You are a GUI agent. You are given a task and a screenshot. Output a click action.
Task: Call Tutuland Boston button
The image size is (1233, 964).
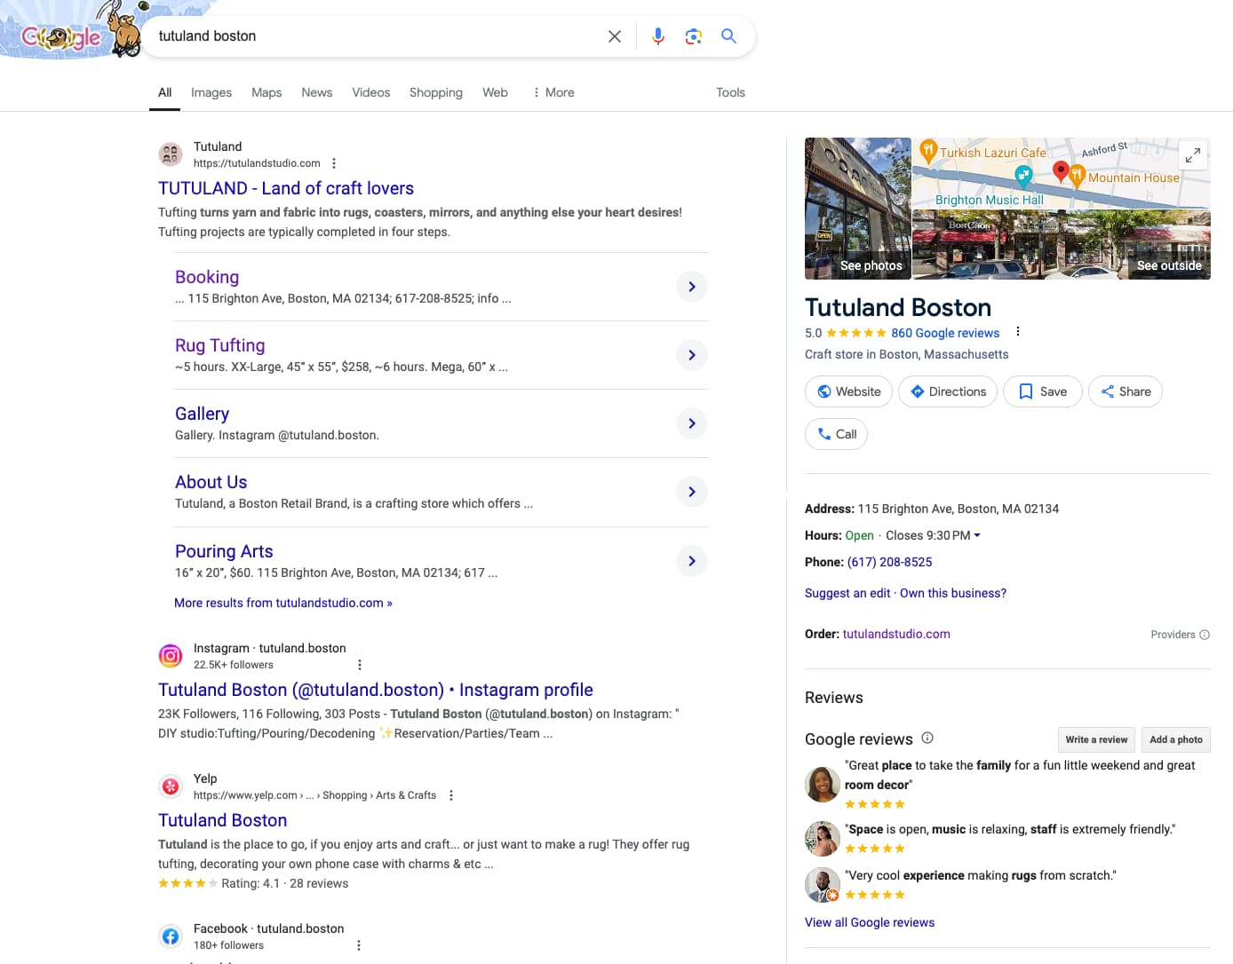coord(837,434)
